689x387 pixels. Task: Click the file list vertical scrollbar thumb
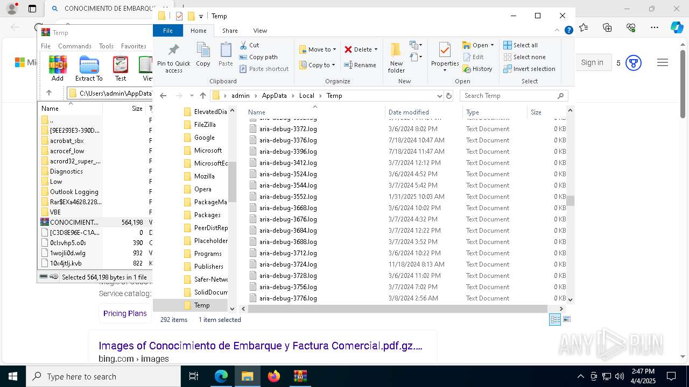coord(570,200)
